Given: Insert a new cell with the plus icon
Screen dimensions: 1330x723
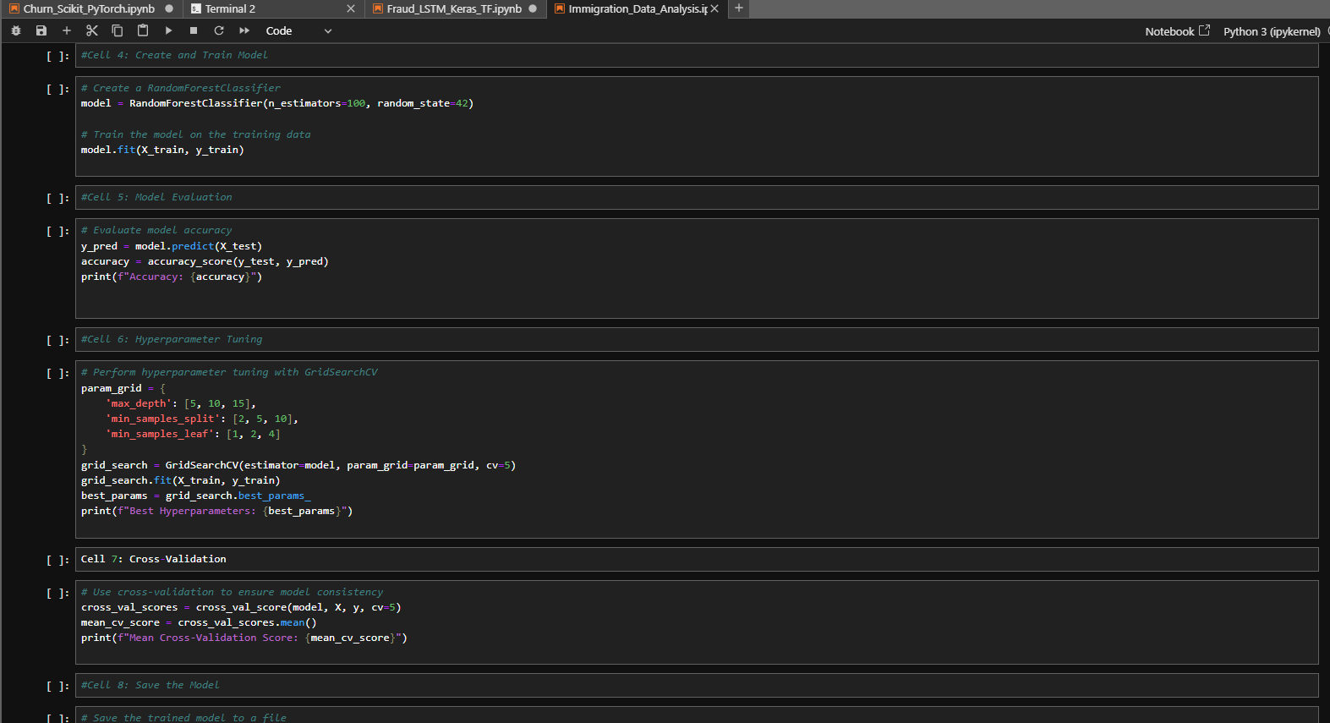Looking at the screenshot, I should 67,30.
